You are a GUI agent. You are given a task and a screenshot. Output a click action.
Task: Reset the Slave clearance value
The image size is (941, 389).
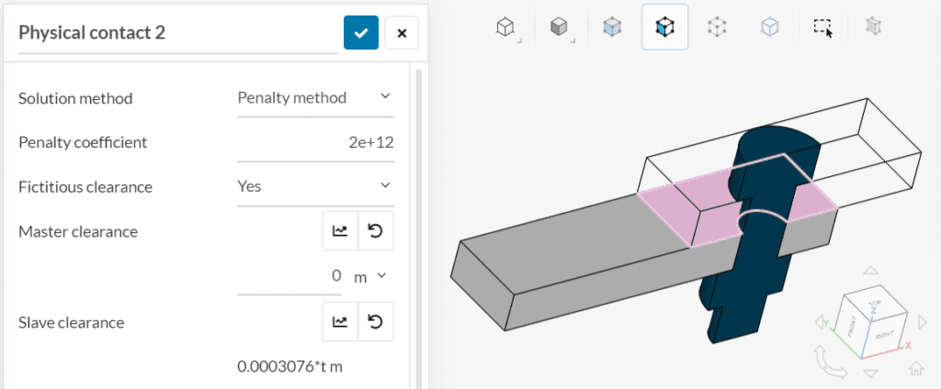pos(375,321)
